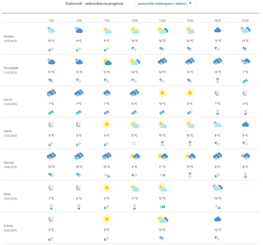Click the 22:00 column header

[245, 21]
